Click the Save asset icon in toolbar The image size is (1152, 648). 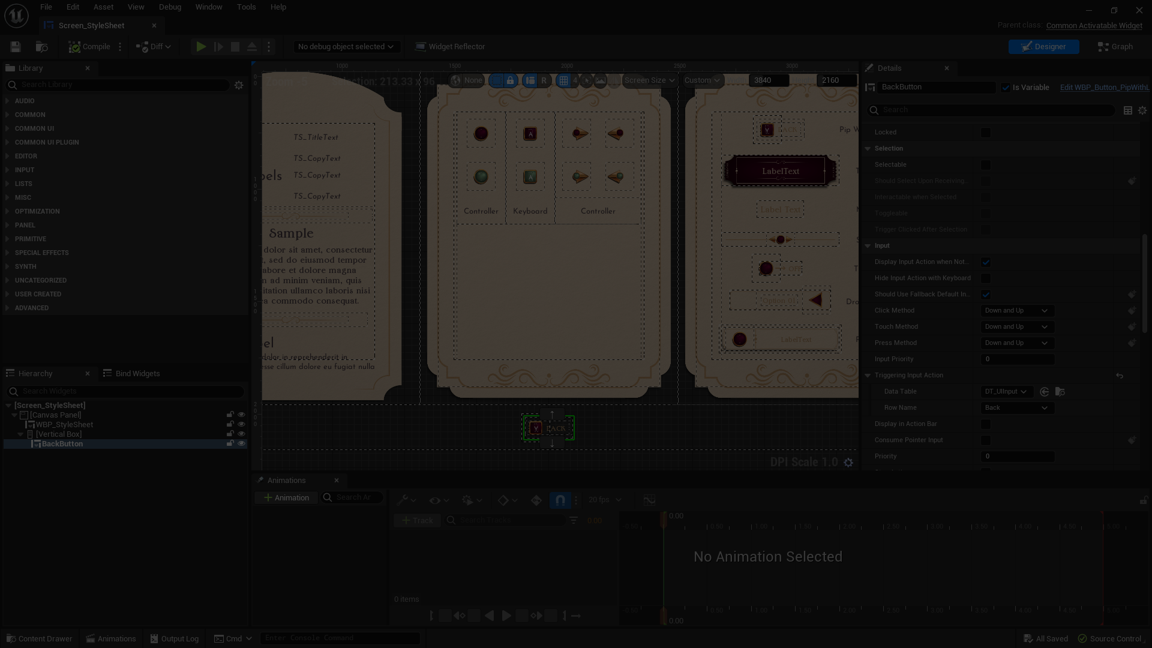16,47
